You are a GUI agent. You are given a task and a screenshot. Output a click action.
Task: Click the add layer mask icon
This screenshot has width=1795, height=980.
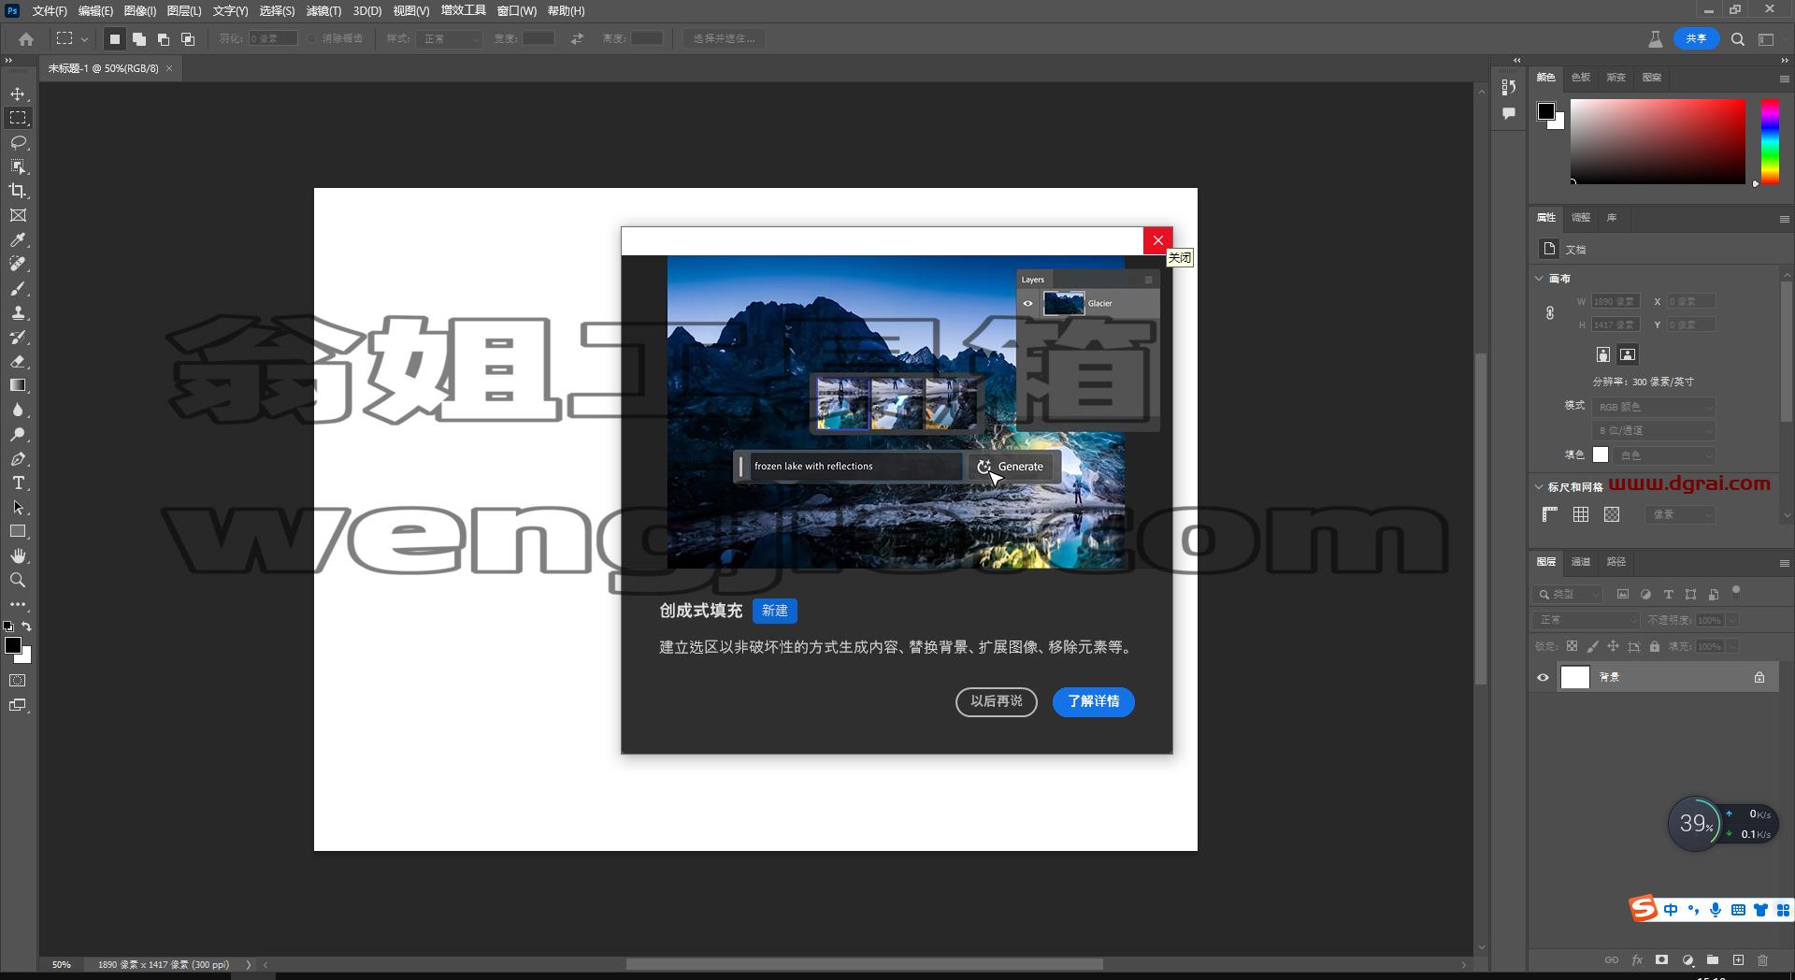pyautogui.click(x=1661, y=960)
